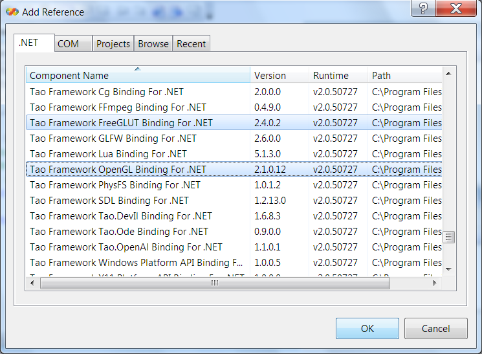Close the Add Reference dialog
This screenshot has height=354, width=482.
(456, 8)
